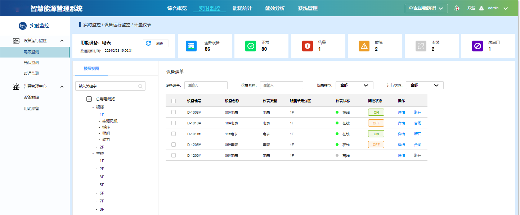Toggle the OFF switch of 05#电表
This screenshot has height=215, width=520.
point(376,145)
